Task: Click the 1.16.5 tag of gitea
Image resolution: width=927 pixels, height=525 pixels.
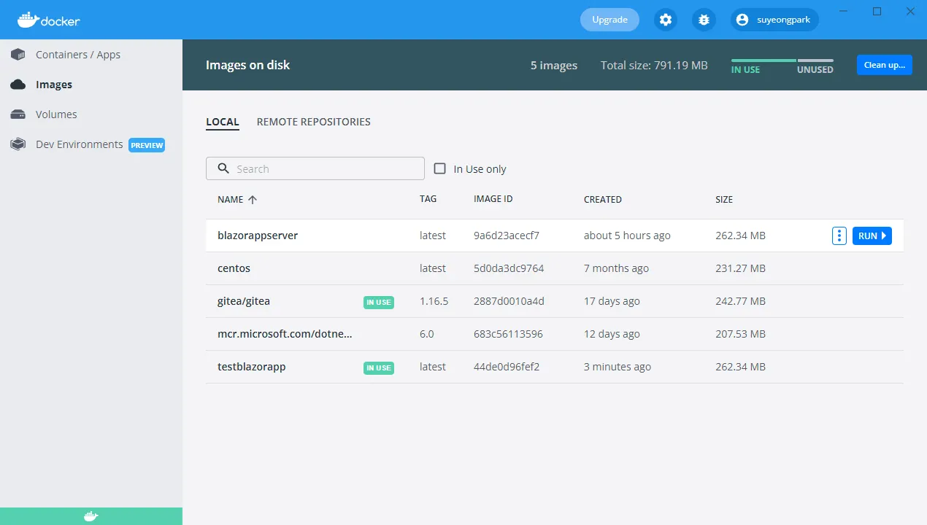Action: [x=434, y=301]
